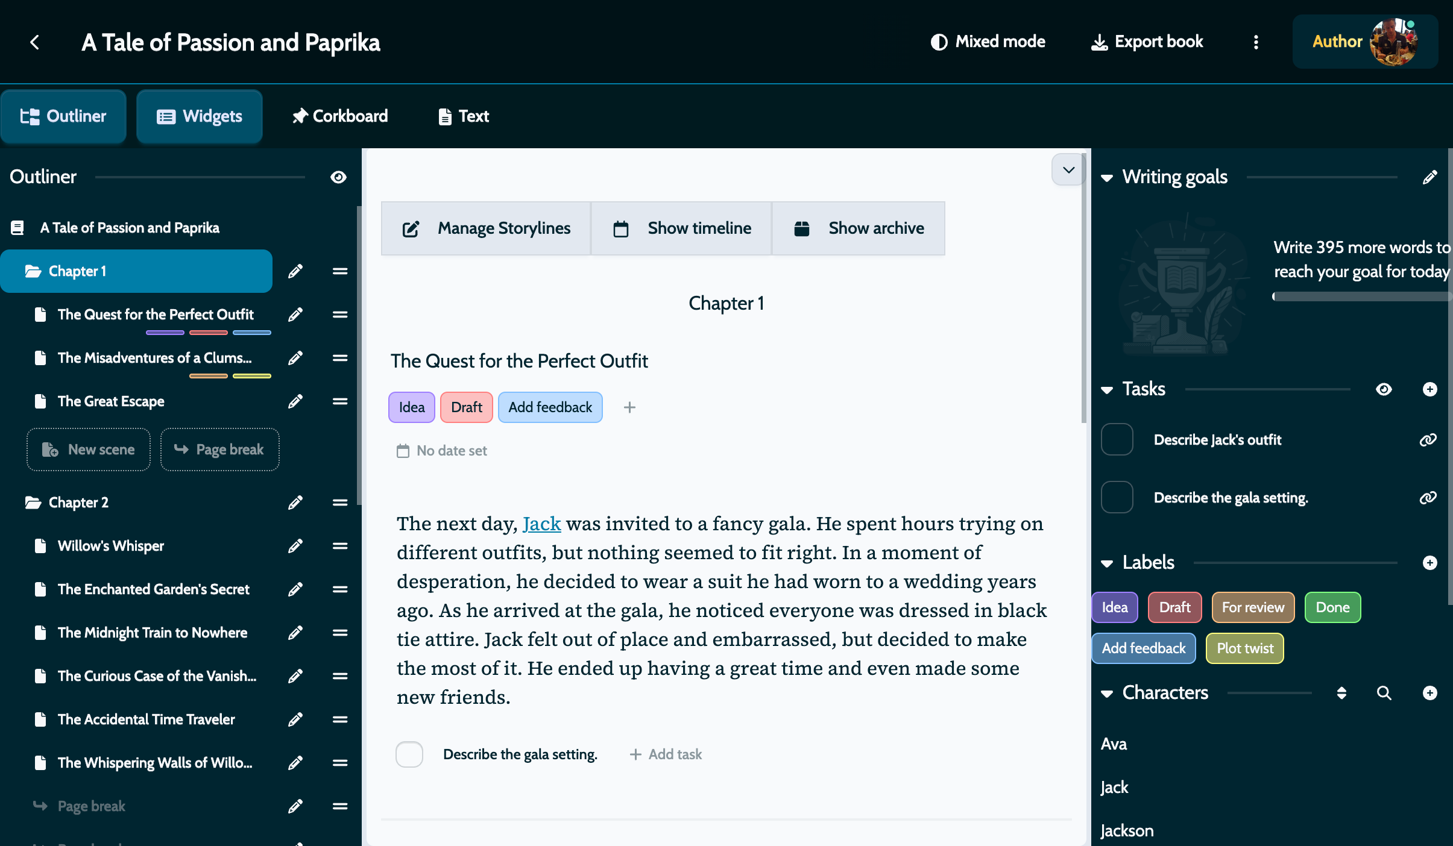The width and height of the screenshot is (1453, 846).
Task: Open the link for Describe Jack's outfit task
Action: pyautogui.click(x=1428, y=439)
